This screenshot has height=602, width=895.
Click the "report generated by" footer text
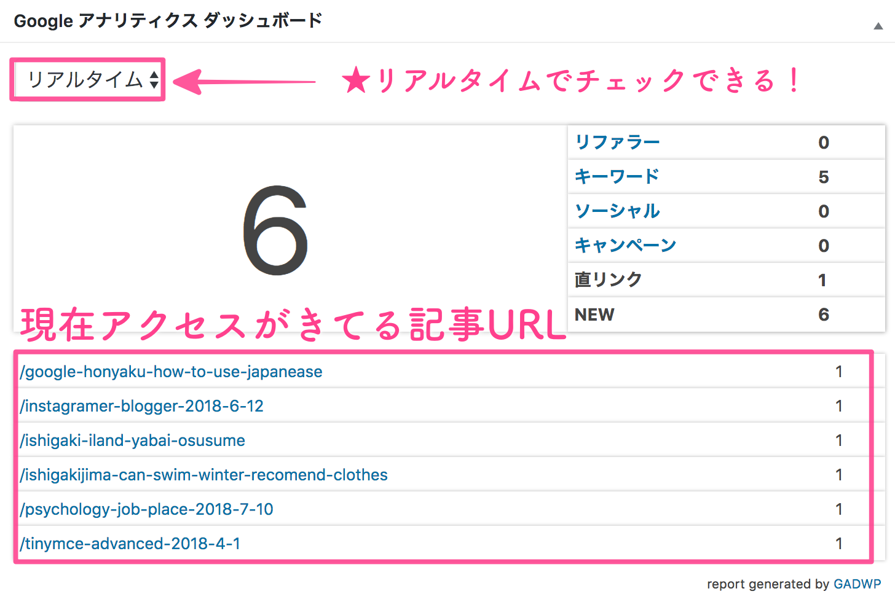pyautogui.click(x=768, y=584)
